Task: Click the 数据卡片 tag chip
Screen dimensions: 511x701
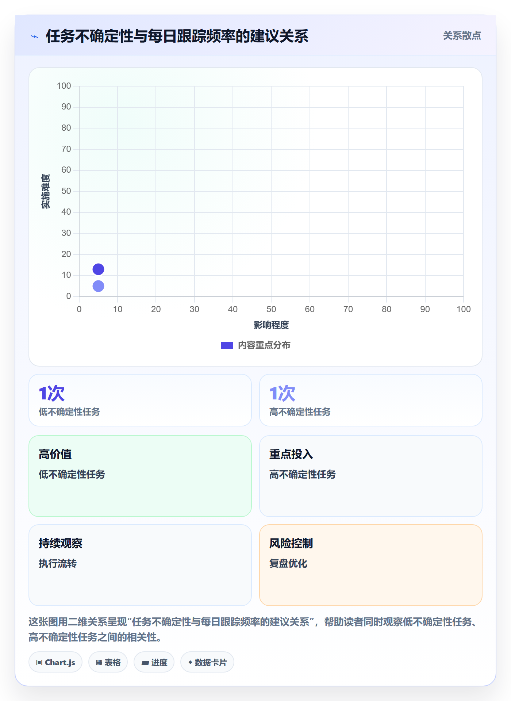Action: point(207,662)
